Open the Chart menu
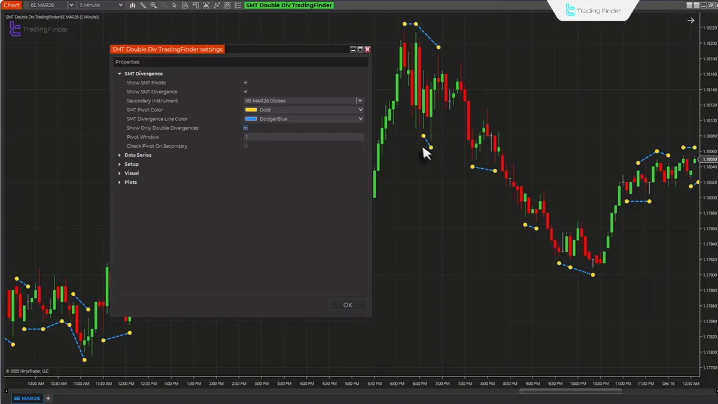 [x=11, y=5]
